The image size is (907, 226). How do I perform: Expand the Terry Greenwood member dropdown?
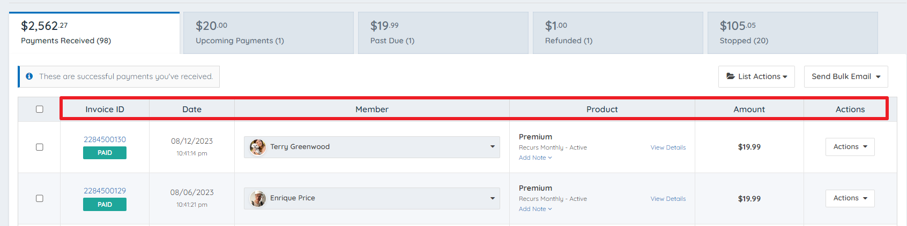coord(492,147)
